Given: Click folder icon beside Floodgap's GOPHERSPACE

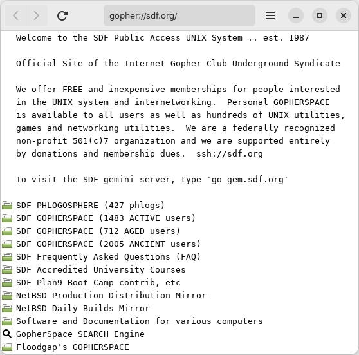Looking at the screenshot, I should click(x=7, y=347).
